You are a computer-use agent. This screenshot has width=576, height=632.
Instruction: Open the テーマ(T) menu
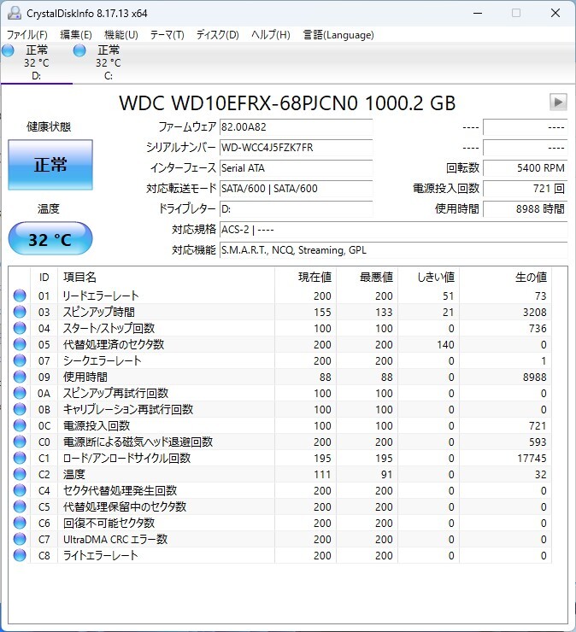pos(167,35)
